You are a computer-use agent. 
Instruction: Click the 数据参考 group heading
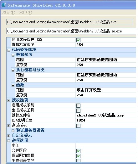click(x=24, y=55)
